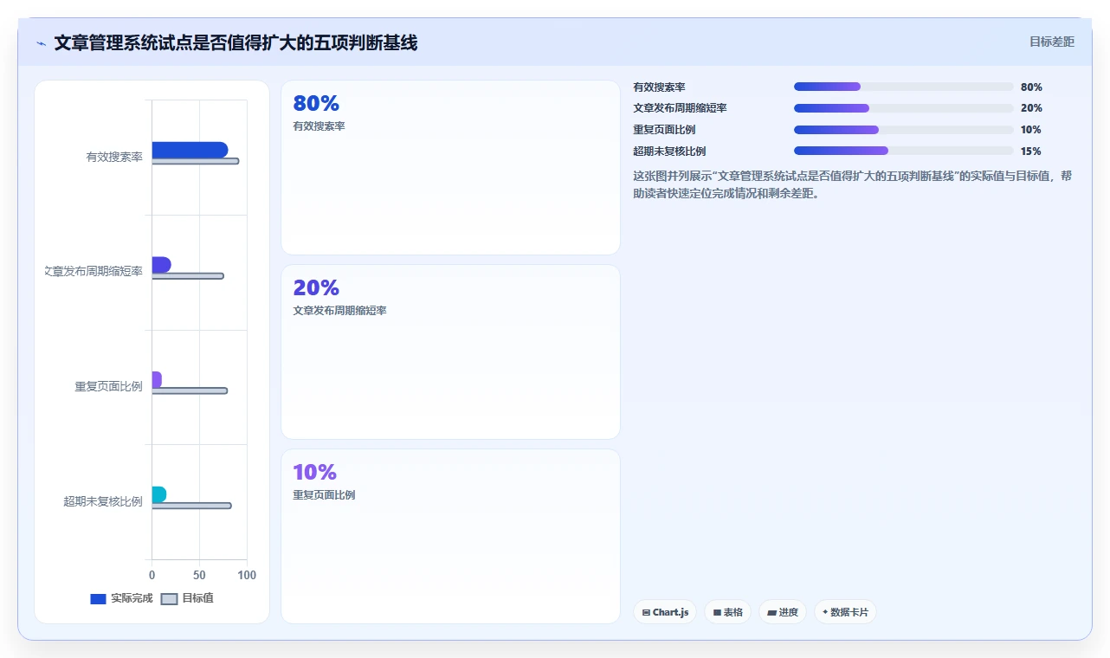Click the 重复页面比例 progress bar
The image size is (1110, 658).
click(903, 130)
